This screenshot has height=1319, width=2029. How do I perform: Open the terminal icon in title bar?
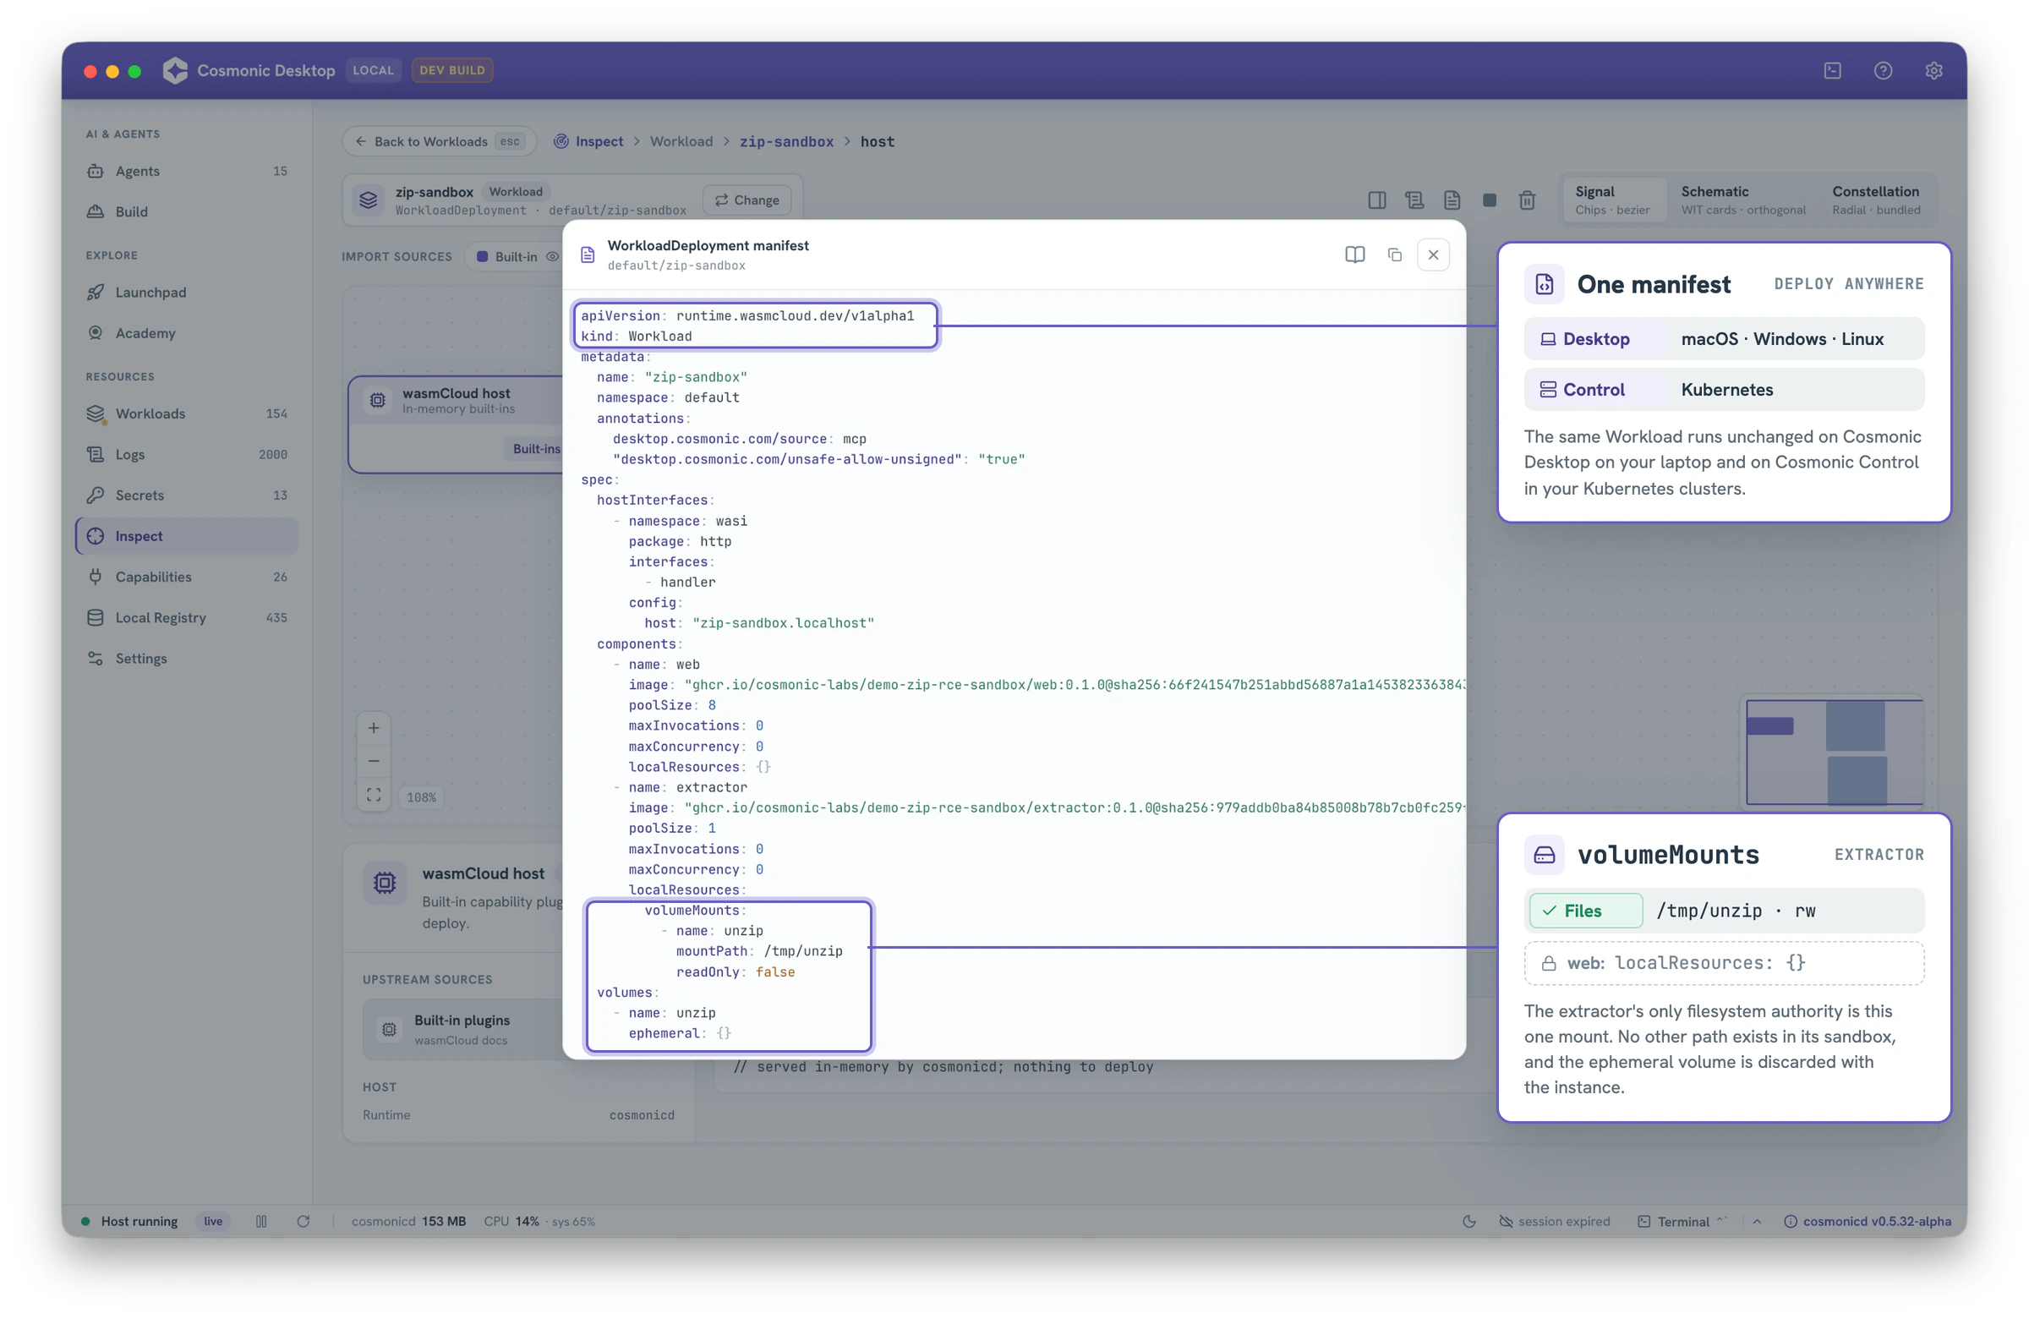tap(1832, 71)
